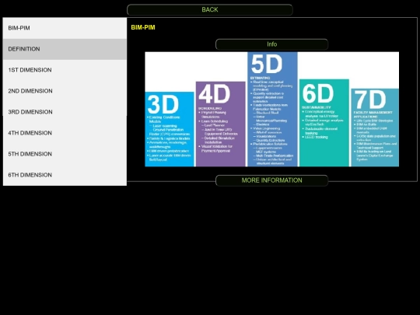The height and width of the screenshot is (315, 420).
Task: Click MORE INFORMATION button
Action: [272, 180]
